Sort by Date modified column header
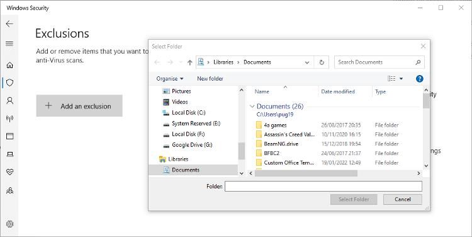 [x=338, y=91]
